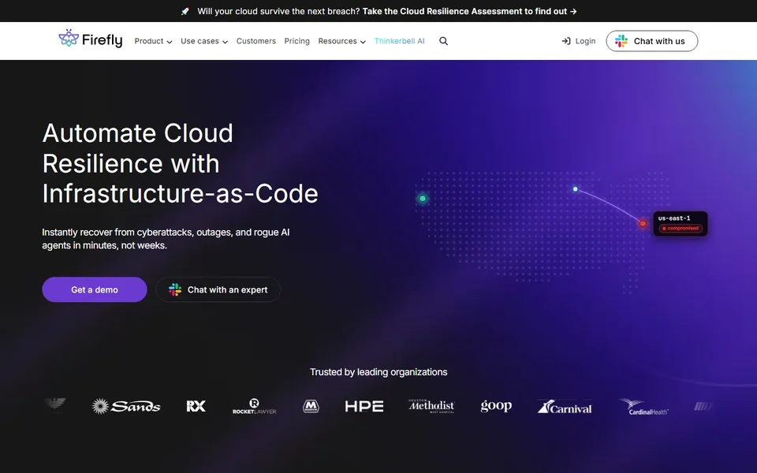Expand the Resources menu

(x=341, y=41)
